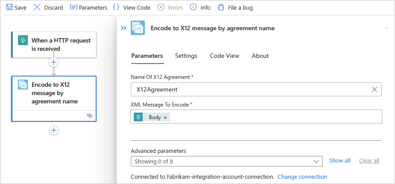Viewport: 395px width, 184px height.
Task: Click the connection link icon on Encode card
Action: tap(90, 116)
